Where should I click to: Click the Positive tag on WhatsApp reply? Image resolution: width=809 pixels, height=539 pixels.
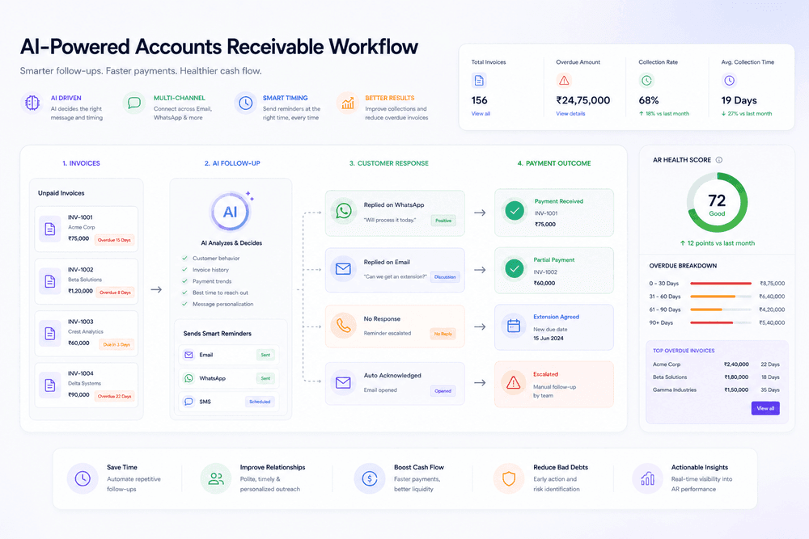pyautogui.click(x=443, y=221)
